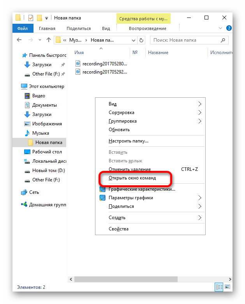
Task: Open recent locations dropdown arrow
Action: [40, 40]
